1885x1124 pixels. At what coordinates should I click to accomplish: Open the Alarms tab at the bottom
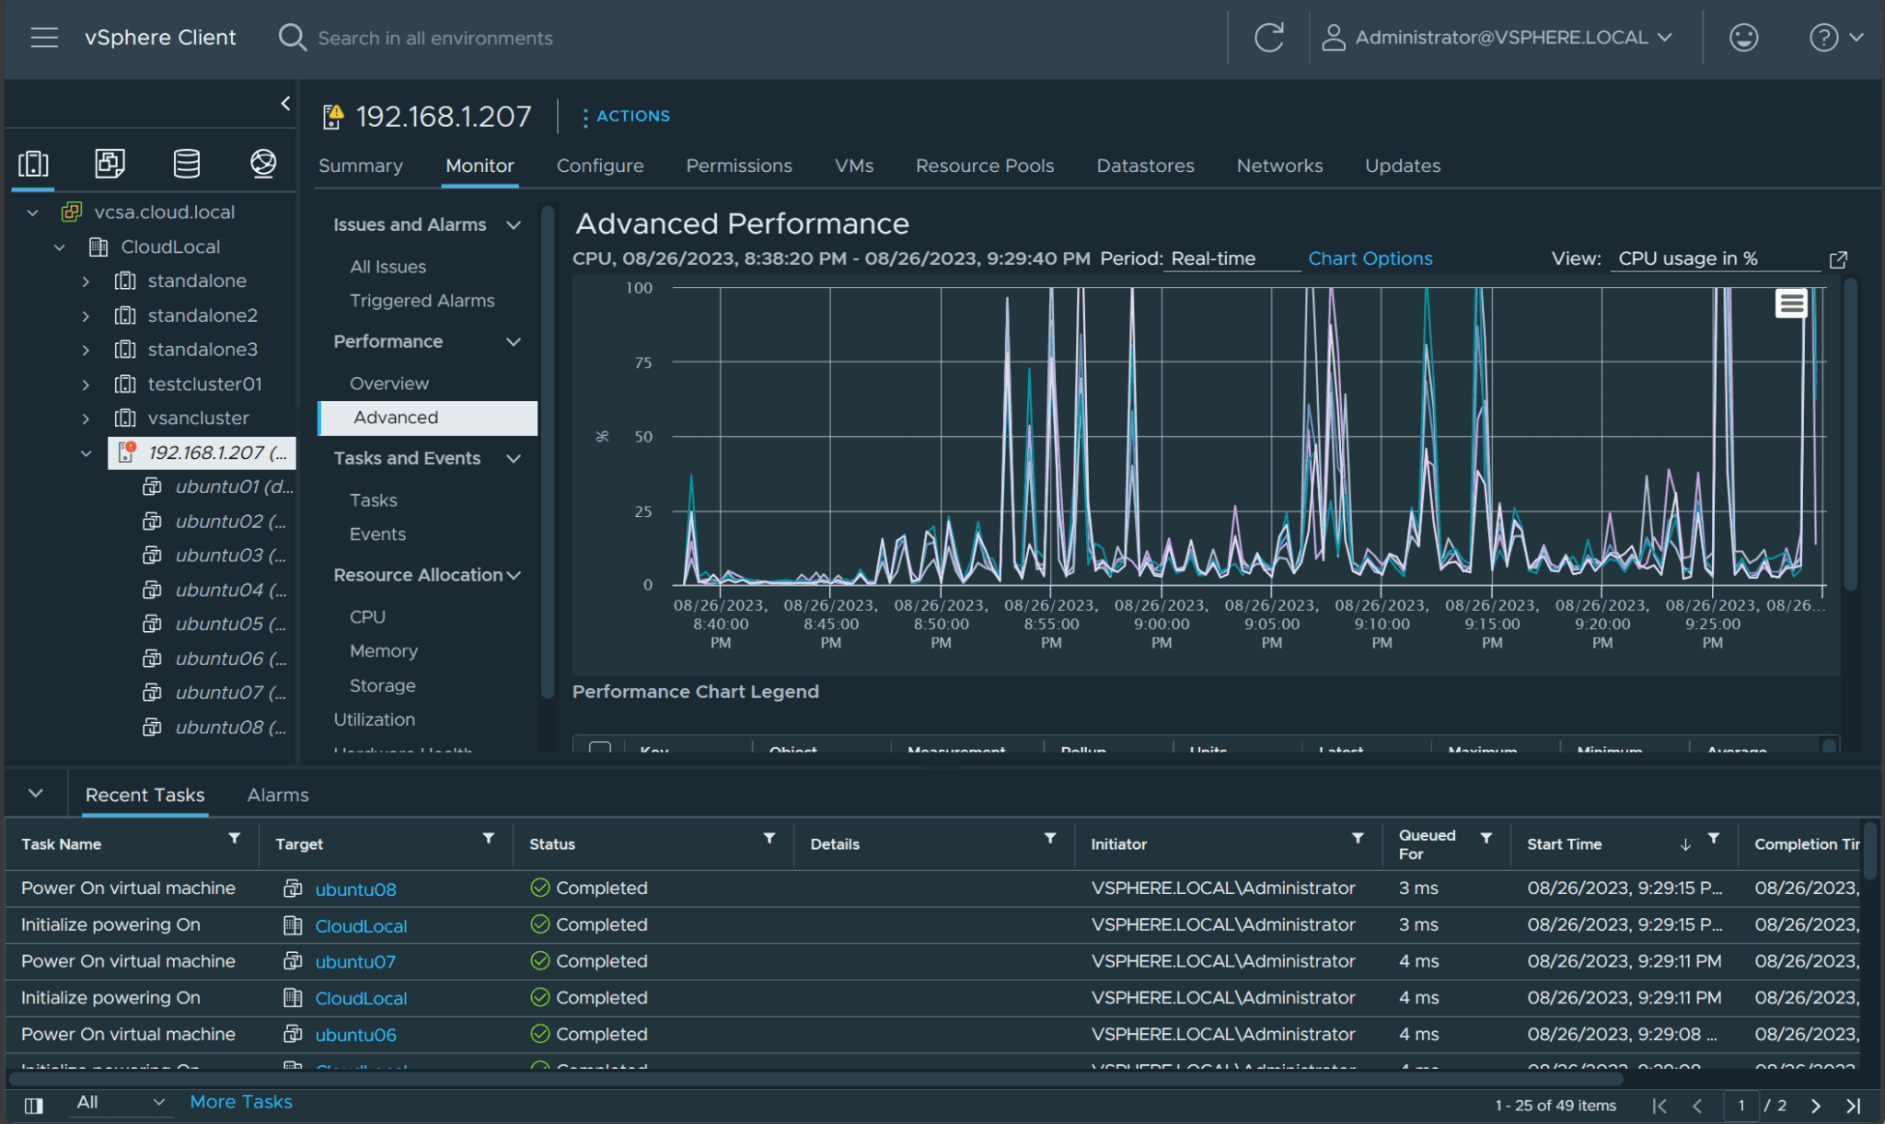coord(277,794)
